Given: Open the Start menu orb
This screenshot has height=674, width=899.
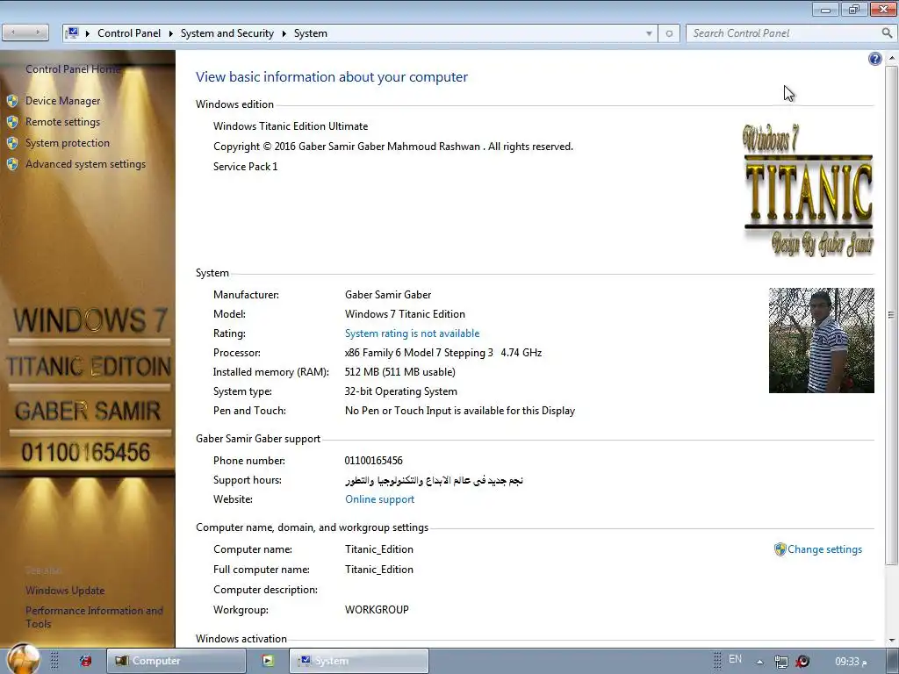Looking at the screenshot, I should click(x=24, y=659).
